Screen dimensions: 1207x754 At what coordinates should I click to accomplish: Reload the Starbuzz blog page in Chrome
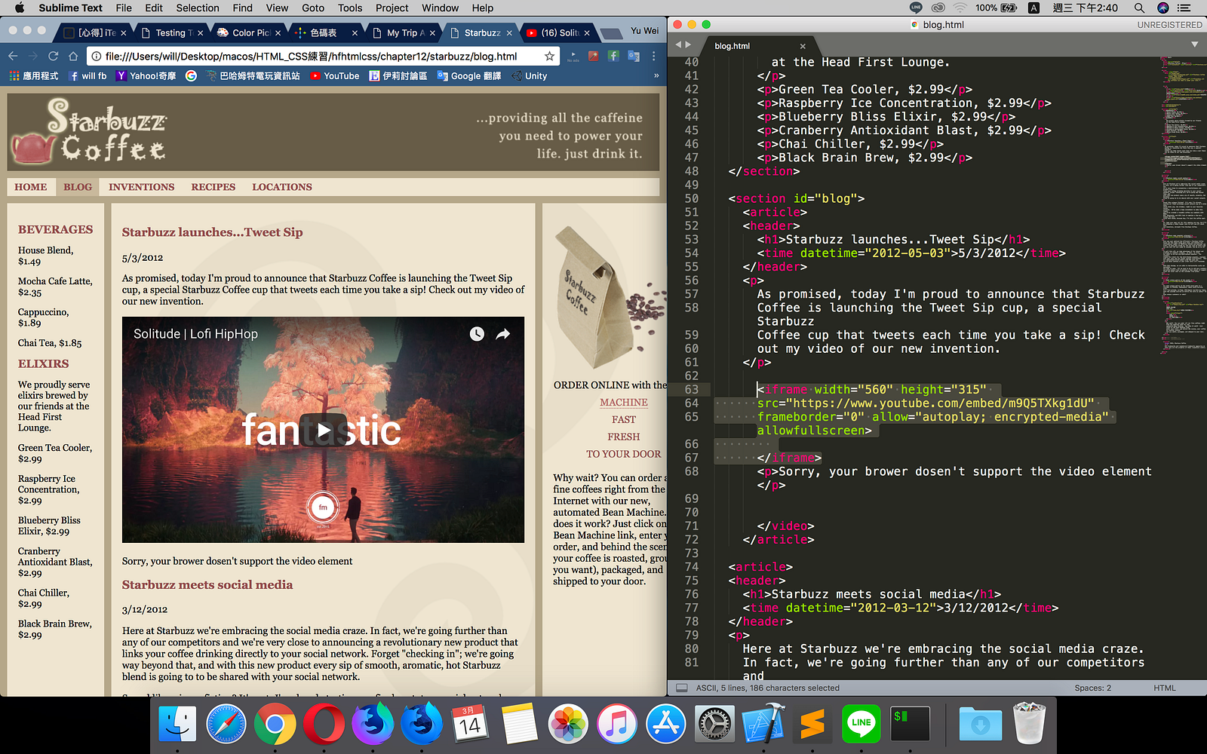pyautogui.click(x=53, y=56)
